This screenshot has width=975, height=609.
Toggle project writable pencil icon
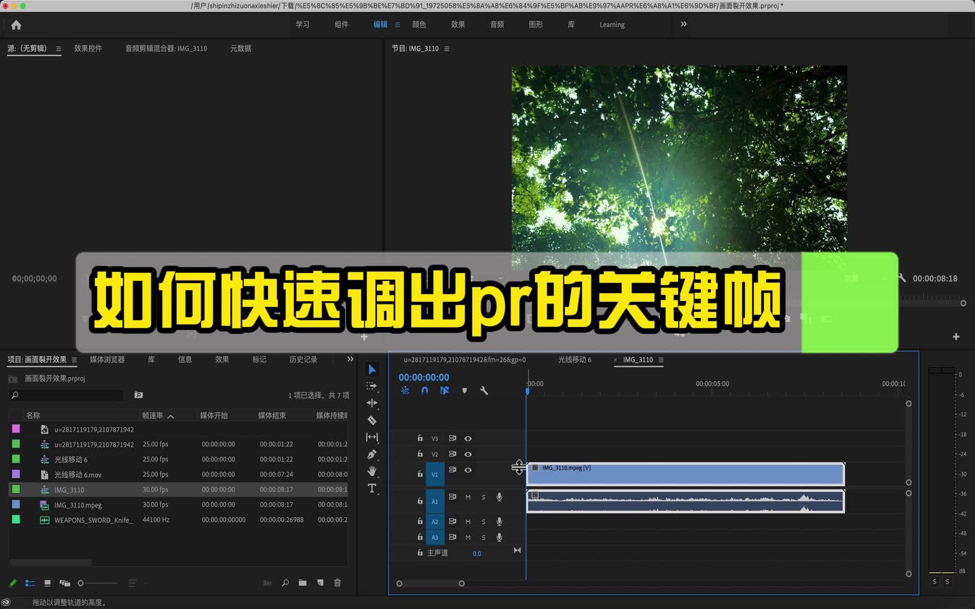pyautogui.click(x=13, y=583)
